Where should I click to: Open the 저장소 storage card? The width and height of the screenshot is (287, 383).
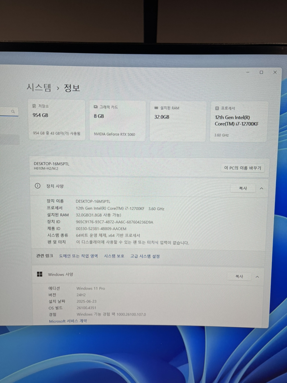click(x=57, y=120)
